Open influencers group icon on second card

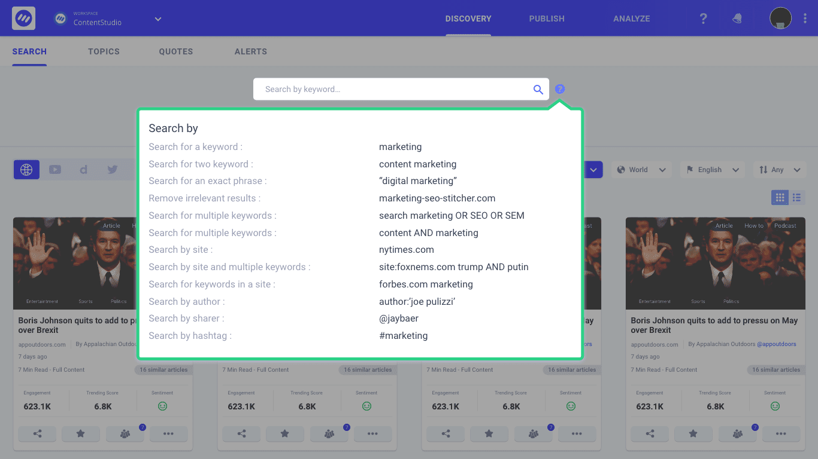(x=329, y=434)
